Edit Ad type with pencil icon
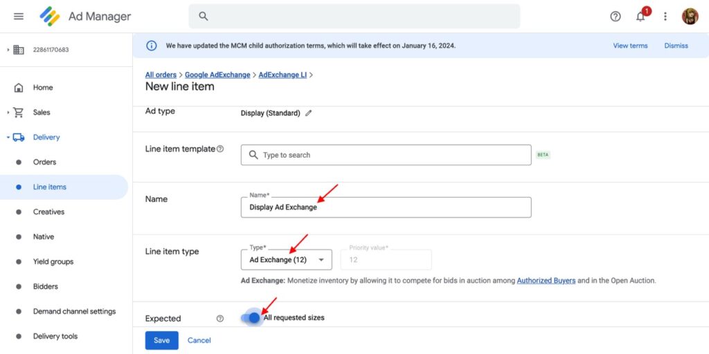The image size is (709, 354). [x=309, y=113]
